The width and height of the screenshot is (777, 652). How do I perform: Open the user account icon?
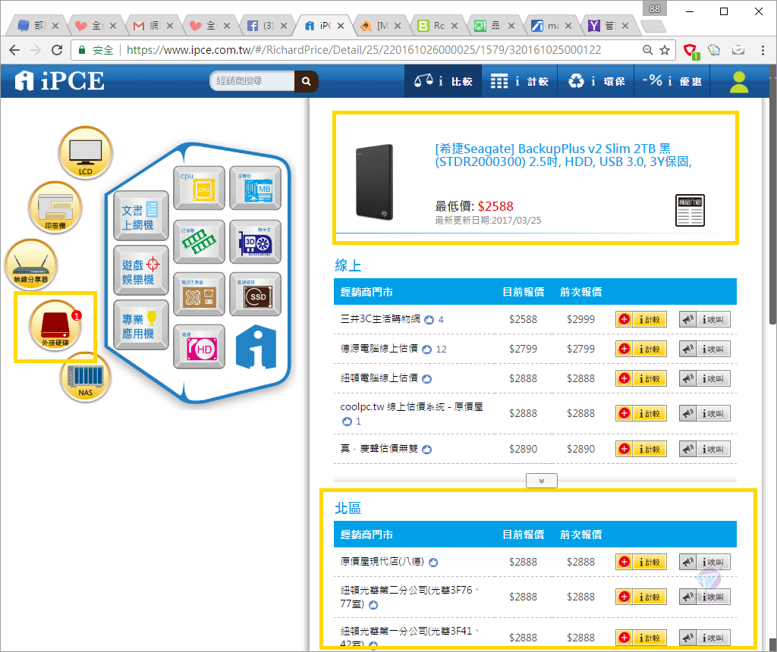(739, 82)
